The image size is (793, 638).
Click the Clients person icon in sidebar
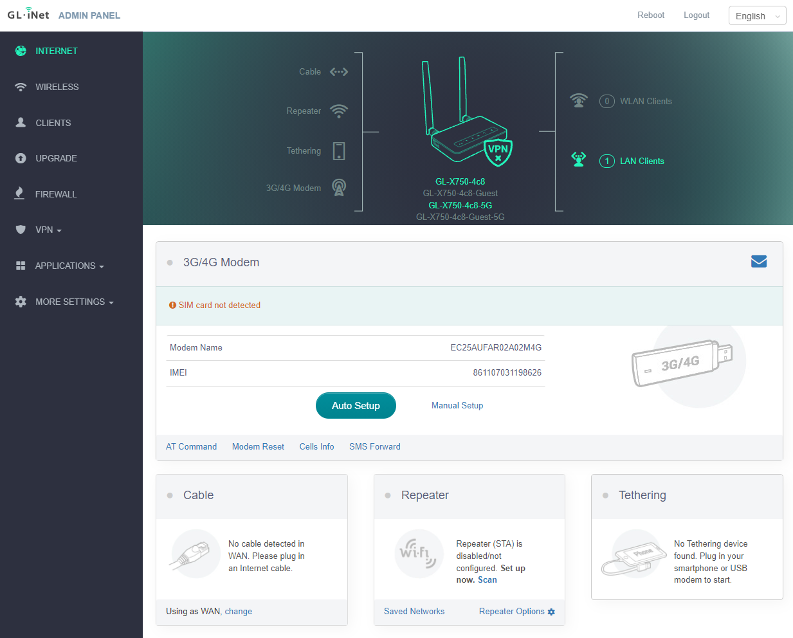point(21,122)
